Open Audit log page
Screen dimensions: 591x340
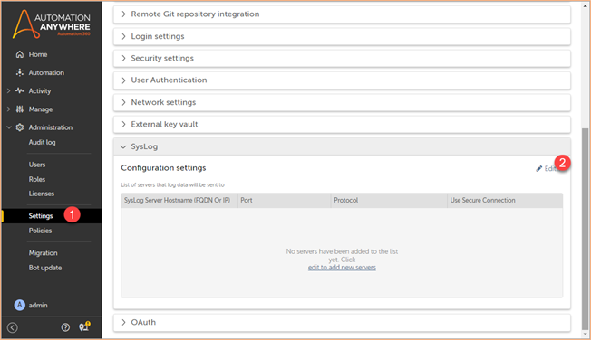pyautogui.click(x=43, y=143)
